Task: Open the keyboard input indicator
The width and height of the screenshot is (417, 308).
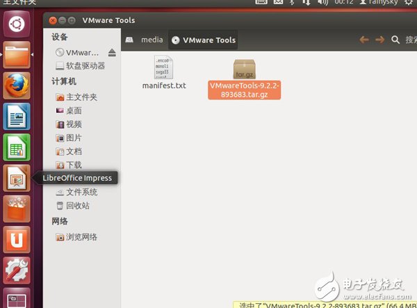Action: (261, 2)
